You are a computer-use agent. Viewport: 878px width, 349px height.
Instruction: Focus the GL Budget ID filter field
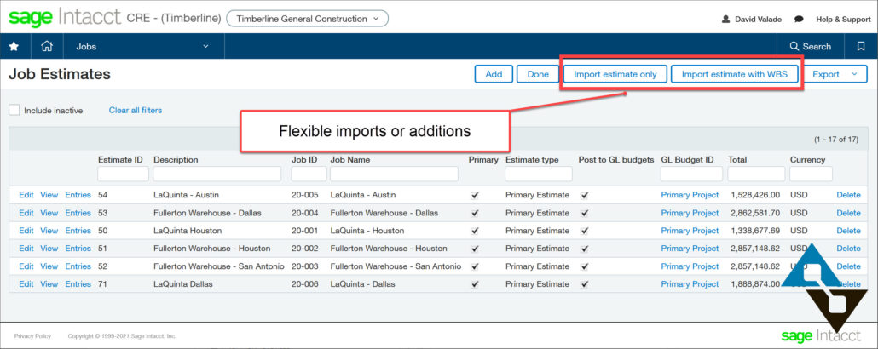pyautogui.click(x=691, y=174)
